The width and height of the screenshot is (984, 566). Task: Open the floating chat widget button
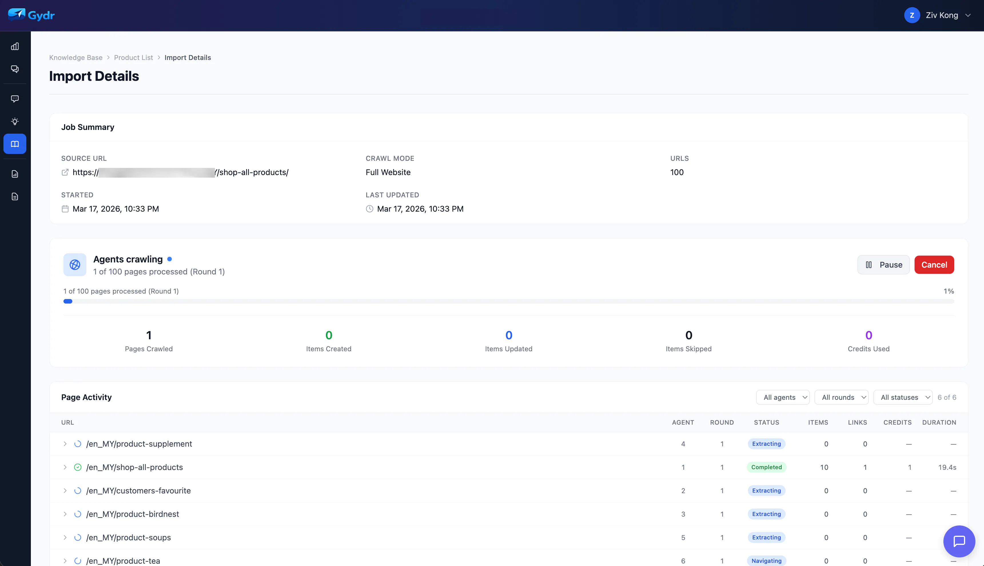(x=959, y=541)
